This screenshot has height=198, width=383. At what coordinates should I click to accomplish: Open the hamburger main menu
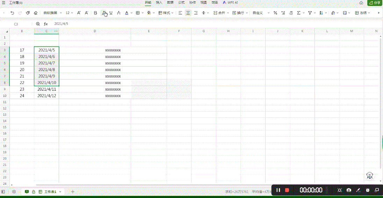(x=3, y=3)
